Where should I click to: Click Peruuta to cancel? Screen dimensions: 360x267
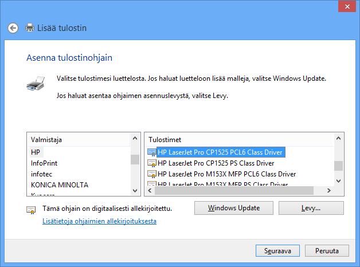point(327,251)
